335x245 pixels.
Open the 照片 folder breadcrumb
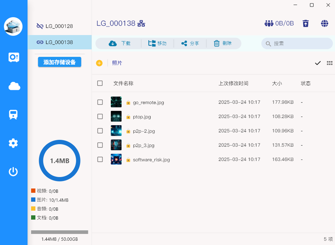tap(117, 63)
